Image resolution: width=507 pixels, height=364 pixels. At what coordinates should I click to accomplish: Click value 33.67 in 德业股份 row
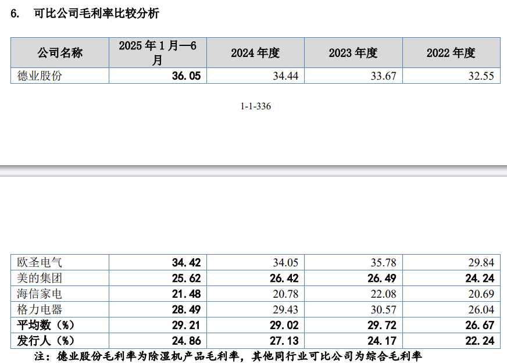[x=383, y=76]
